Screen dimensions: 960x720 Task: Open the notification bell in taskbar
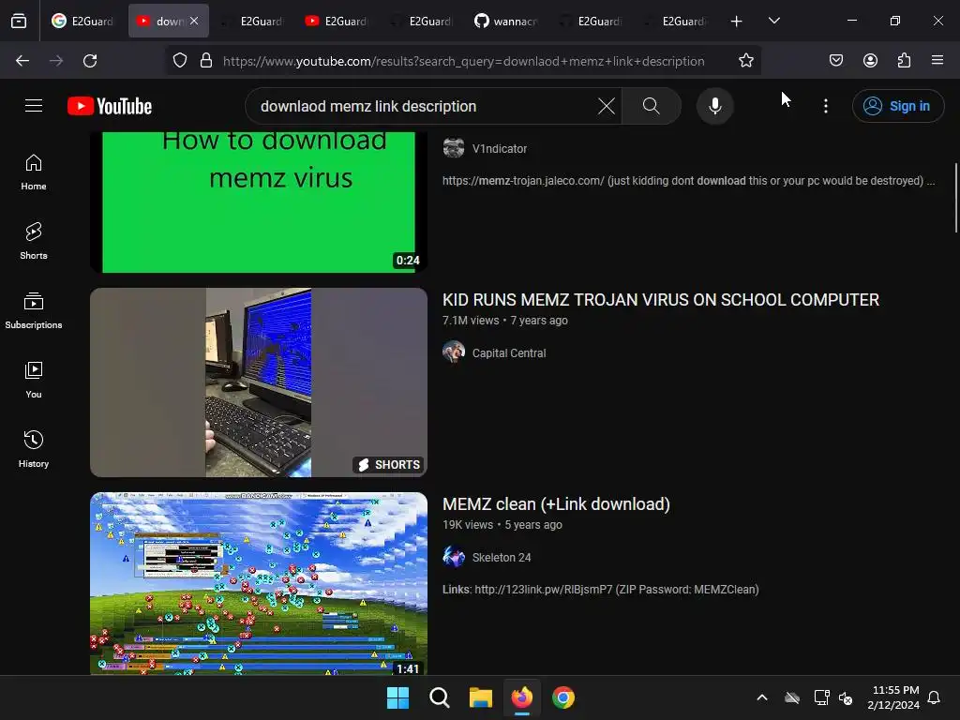pos(934,697)
